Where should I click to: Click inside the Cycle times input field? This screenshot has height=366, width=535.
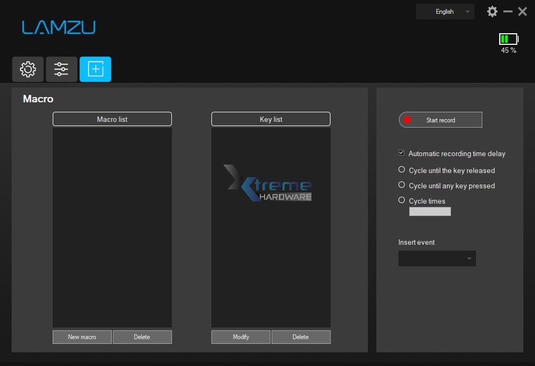(x=430, y=211)
